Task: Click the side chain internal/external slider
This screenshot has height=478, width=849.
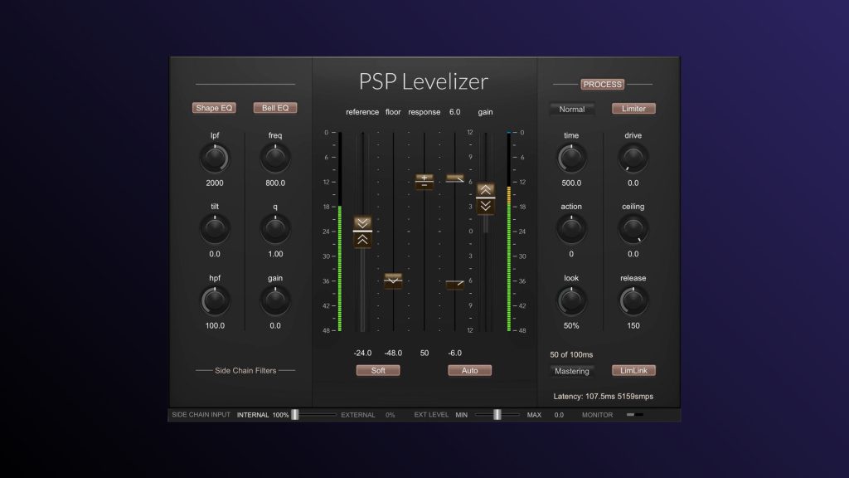Action: coord(314,415)
